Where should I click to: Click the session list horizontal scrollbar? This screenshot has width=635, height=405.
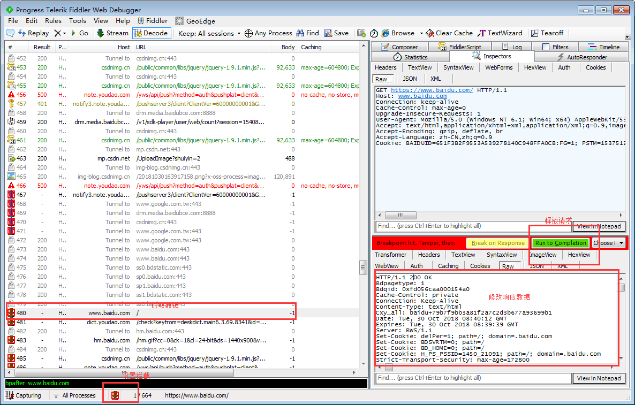[x=181, y=373]
